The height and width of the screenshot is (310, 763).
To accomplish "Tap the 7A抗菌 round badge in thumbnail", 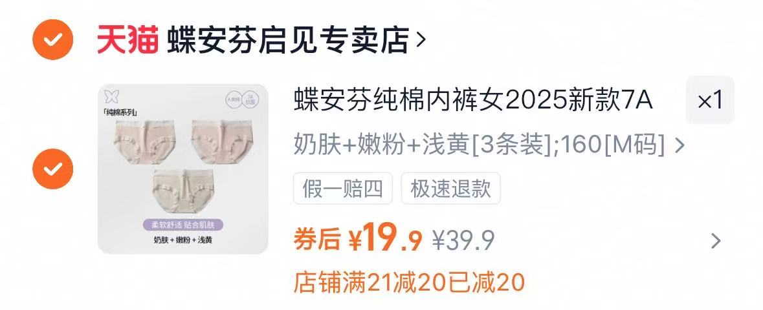I will coord(250,99).
